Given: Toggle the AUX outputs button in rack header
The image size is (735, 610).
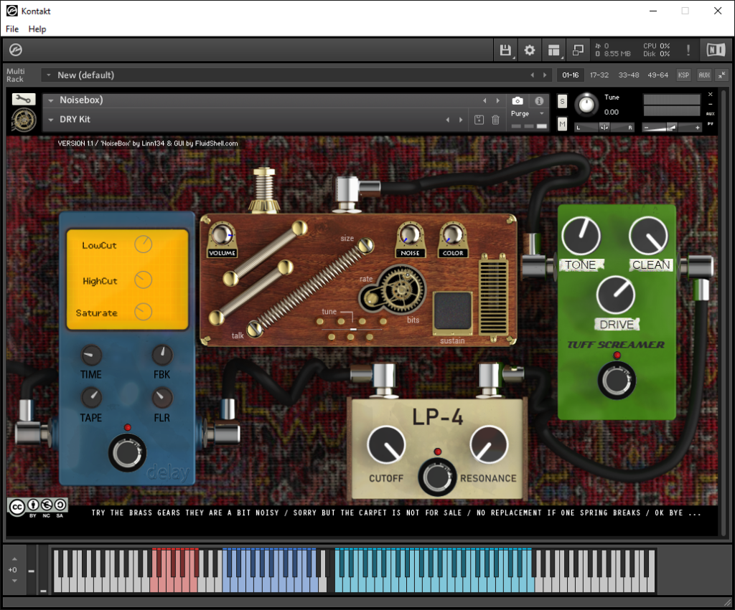Looking at the screenshot, I should [x=704, y=75].
